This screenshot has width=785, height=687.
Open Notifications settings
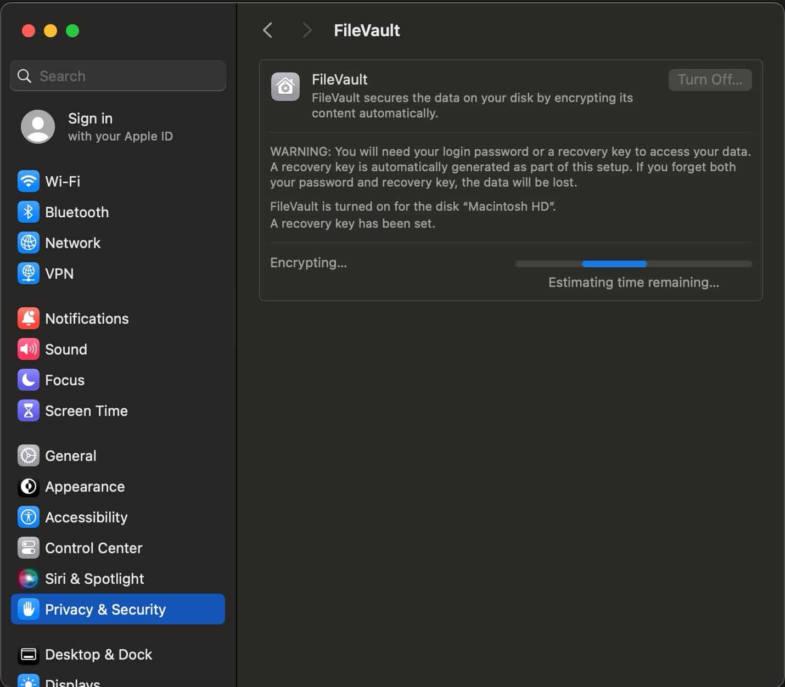118,318
